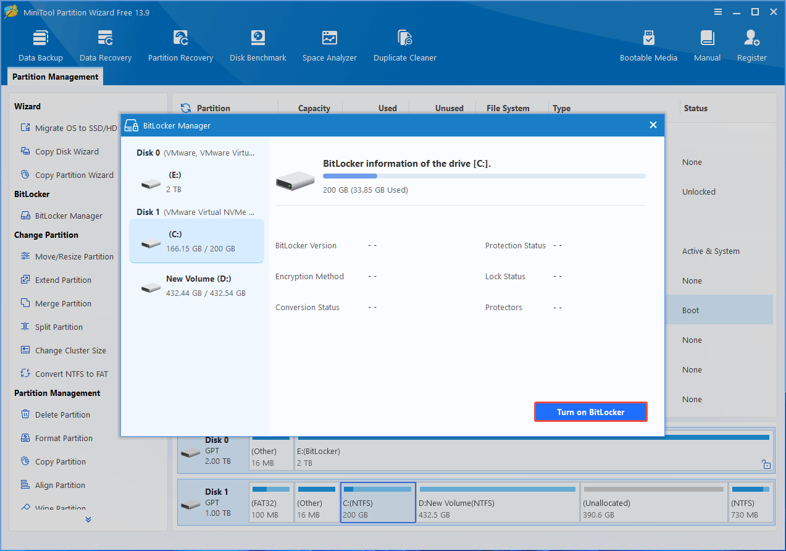This screenshot has width=786, height=551.
Task: Close the BitLocker Manager dialog
Action: (x=653, y=125)
